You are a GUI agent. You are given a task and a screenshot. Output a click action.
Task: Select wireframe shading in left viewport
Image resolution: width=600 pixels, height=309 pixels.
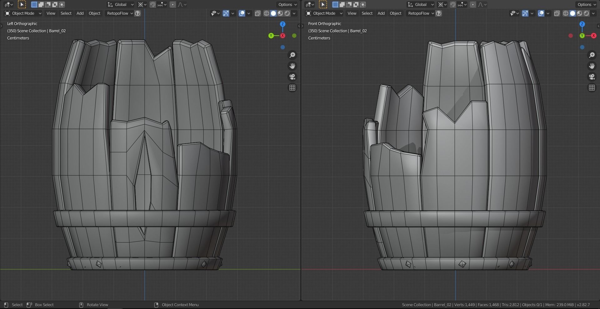tap(266, 13)
